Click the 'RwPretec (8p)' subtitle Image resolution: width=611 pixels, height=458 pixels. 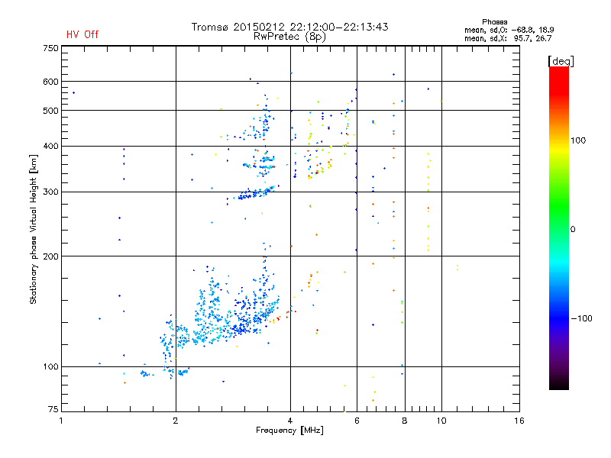pyautogui.click(x=289, y=37)
